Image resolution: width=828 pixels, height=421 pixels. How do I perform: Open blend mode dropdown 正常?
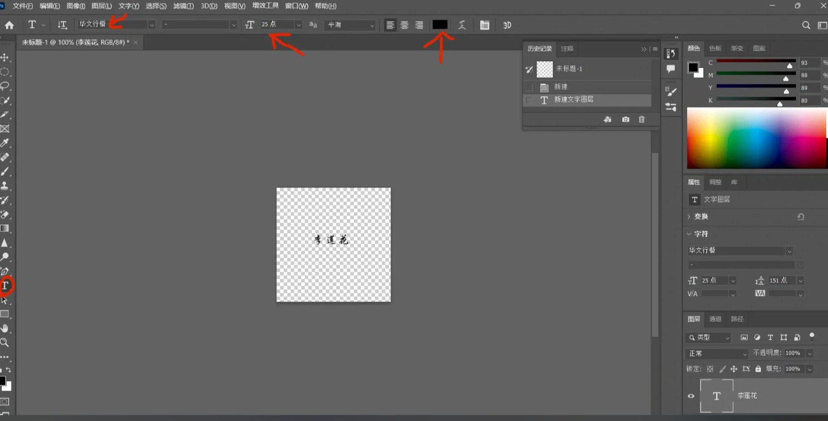[x=717, y=353]
